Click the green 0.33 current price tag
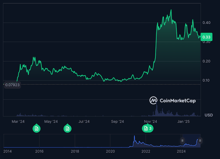220x159 pixels. tap(206, 37)
